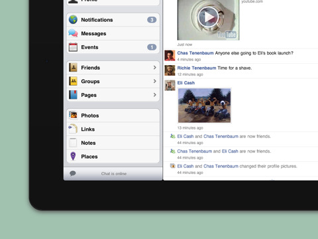Expand the Friends chevron arrow
This screenshot has width=318, height=239.
pyautogui.click(x=155, y=68)
